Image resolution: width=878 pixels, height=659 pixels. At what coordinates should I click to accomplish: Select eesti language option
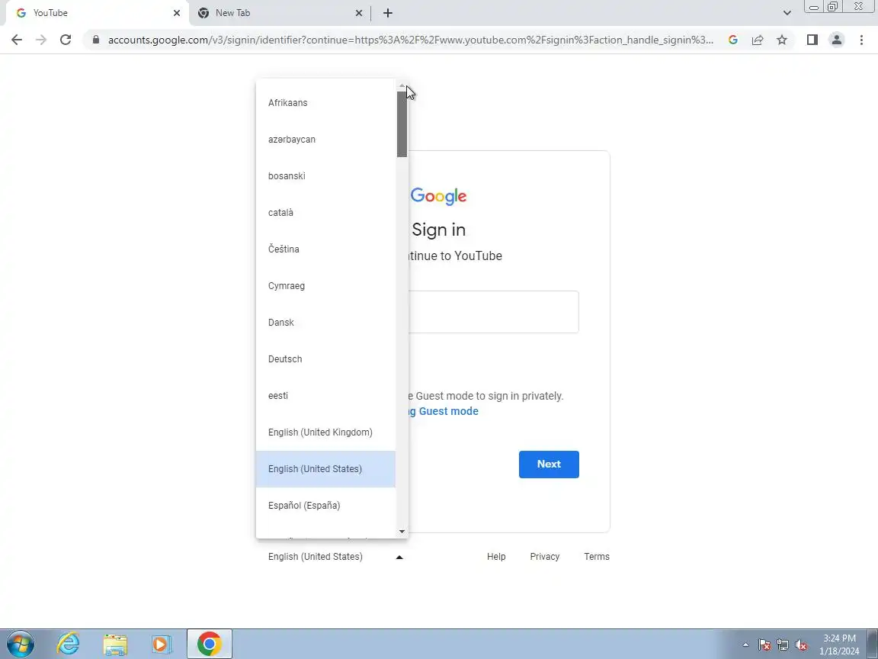pos(325,396)
